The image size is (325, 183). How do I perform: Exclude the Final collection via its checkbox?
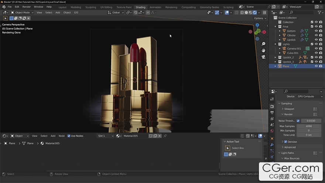[x=312, y=27]
